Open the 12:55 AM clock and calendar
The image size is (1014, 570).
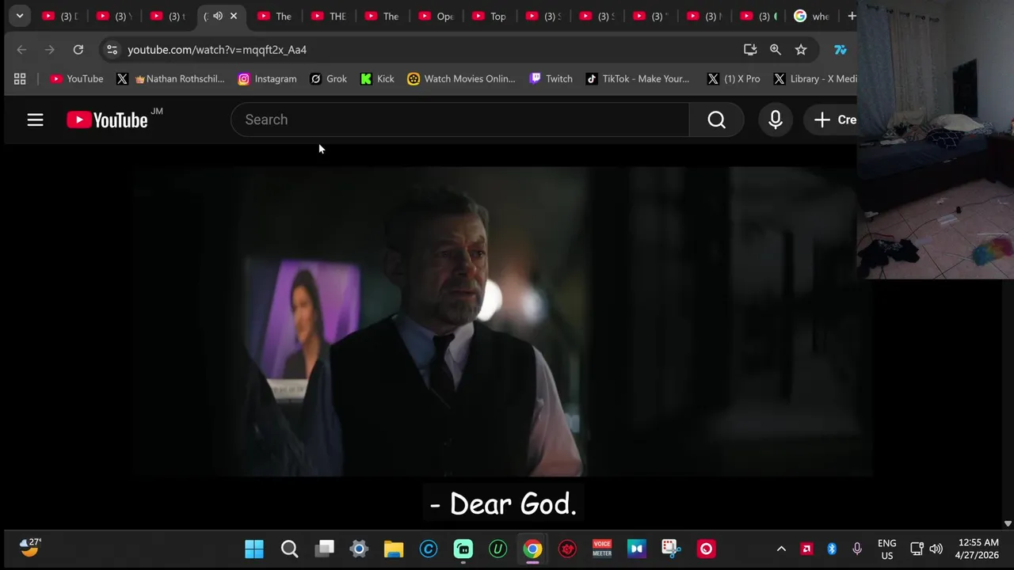[x=978, y=549]
